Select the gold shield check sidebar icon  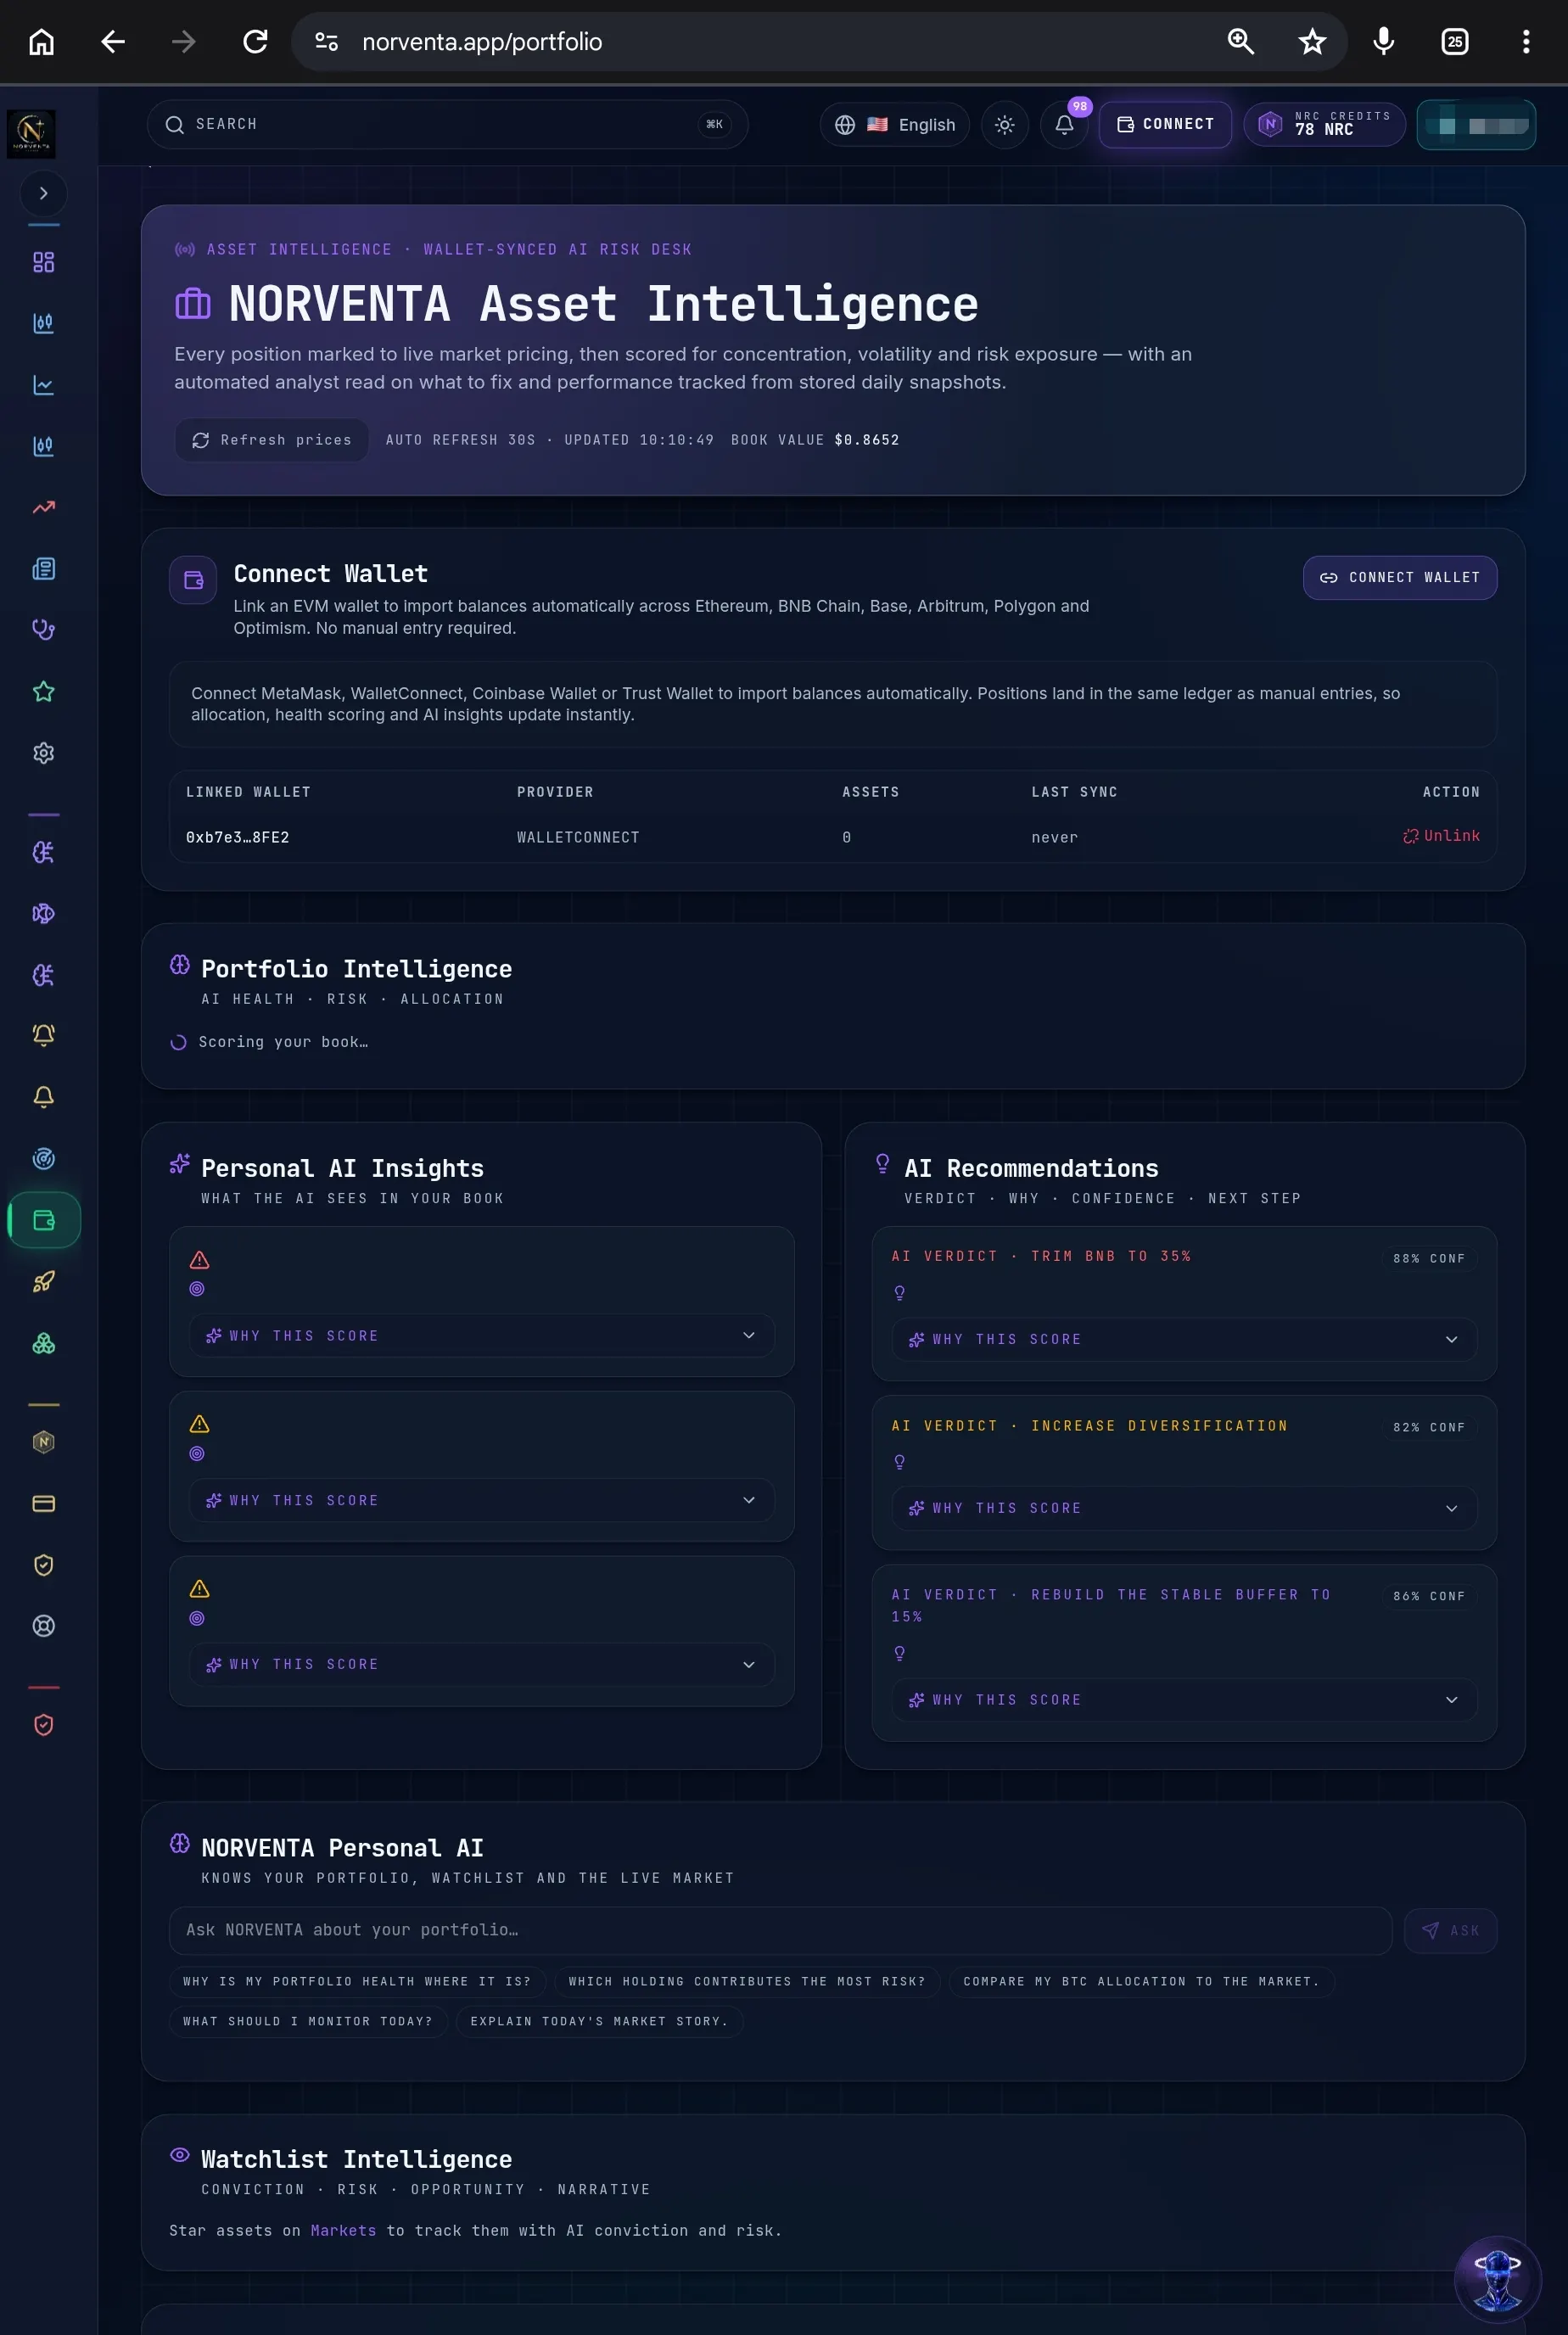(43, 1565)
